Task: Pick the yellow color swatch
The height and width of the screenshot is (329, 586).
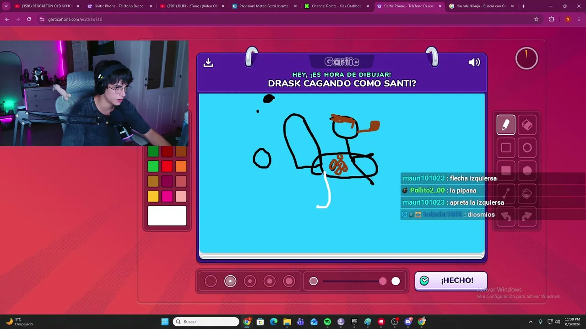Action: pyautogui.click(x=153, y=196)
